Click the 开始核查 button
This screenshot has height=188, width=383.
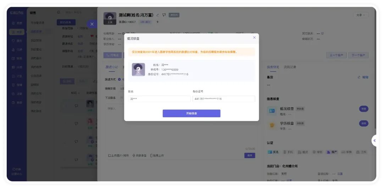(x=191, y=113)
